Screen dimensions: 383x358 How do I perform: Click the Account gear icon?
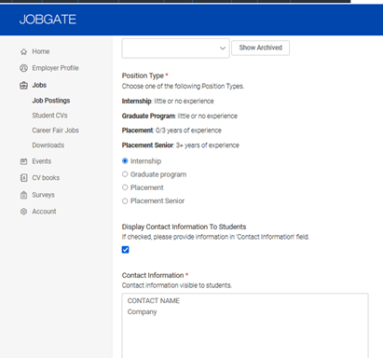(x=23, y=212)
